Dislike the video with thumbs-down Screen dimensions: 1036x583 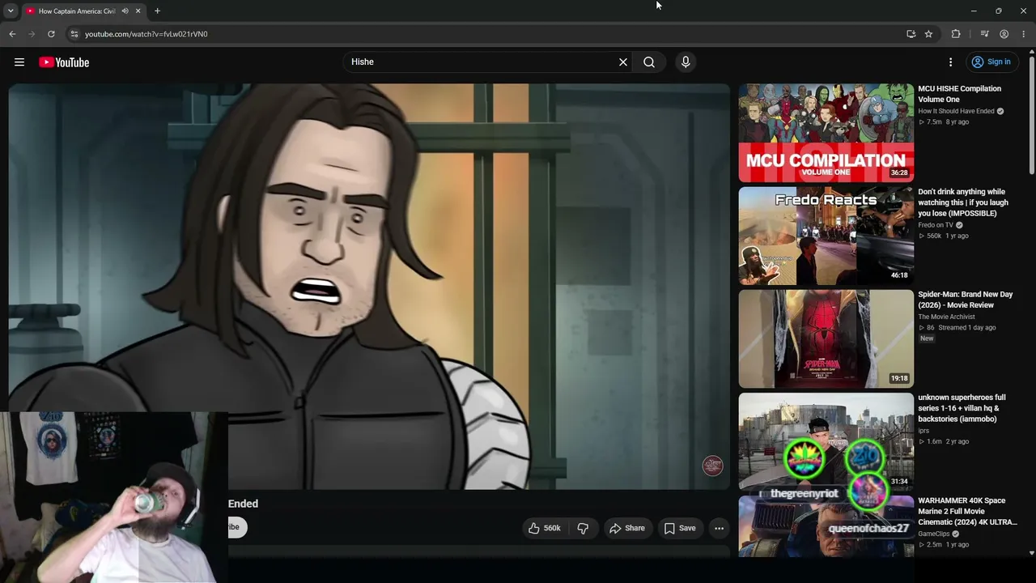[583, 528]
